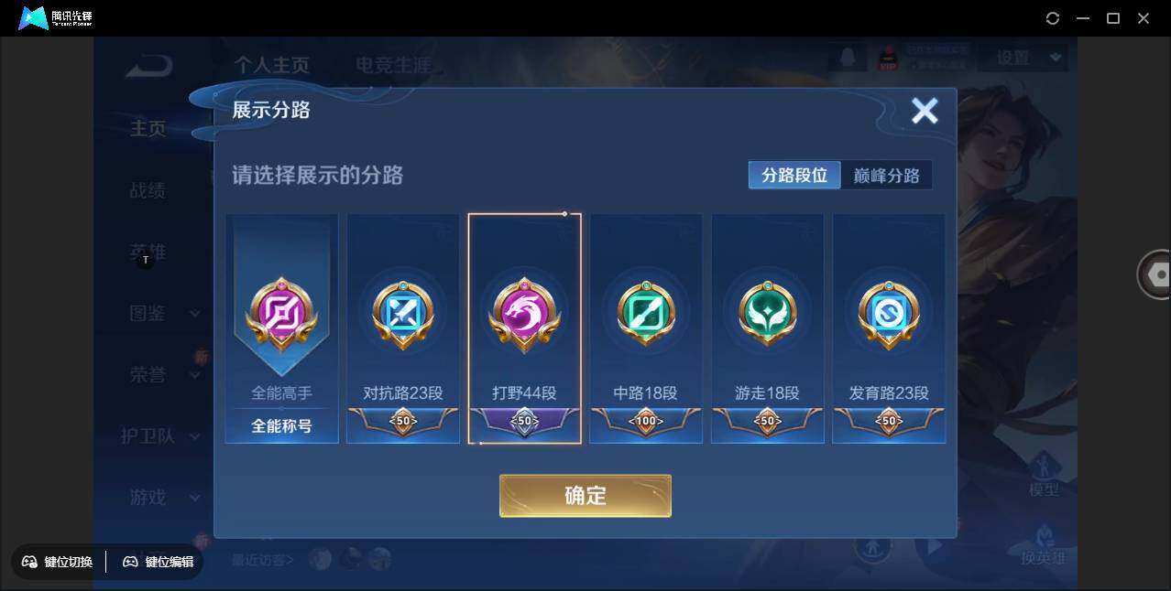The width and height of the screenshot is (1171, 591).
Task: Choose the 对抗路23段 lane badge
Action: pos(403,328)
